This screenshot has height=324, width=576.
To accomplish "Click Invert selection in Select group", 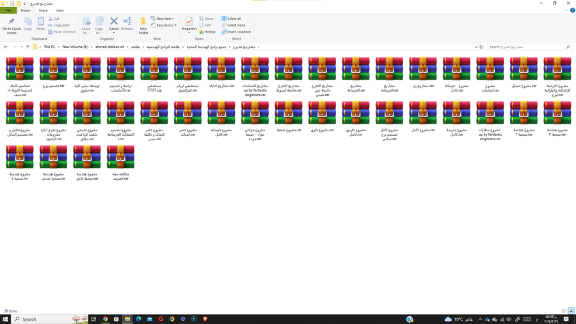I will [x=236, y=32].
